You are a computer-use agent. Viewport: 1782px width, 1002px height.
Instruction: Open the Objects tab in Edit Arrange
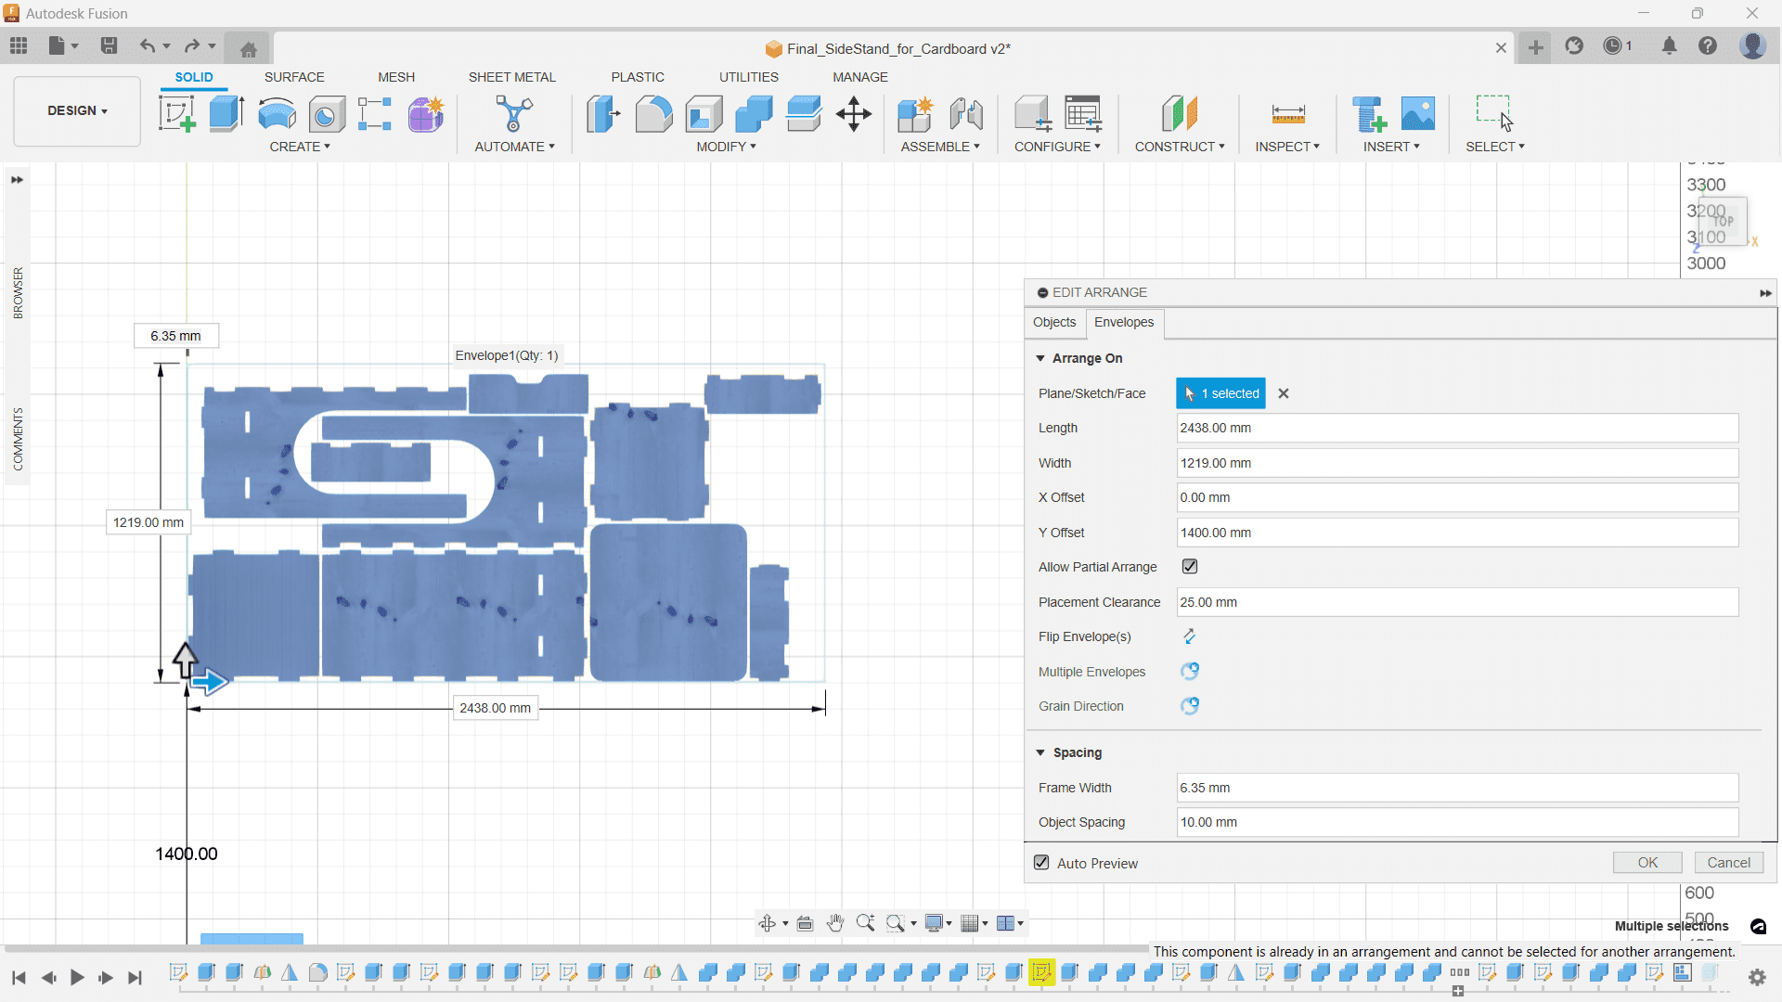pyautogui.click(x=1054, y=322)
